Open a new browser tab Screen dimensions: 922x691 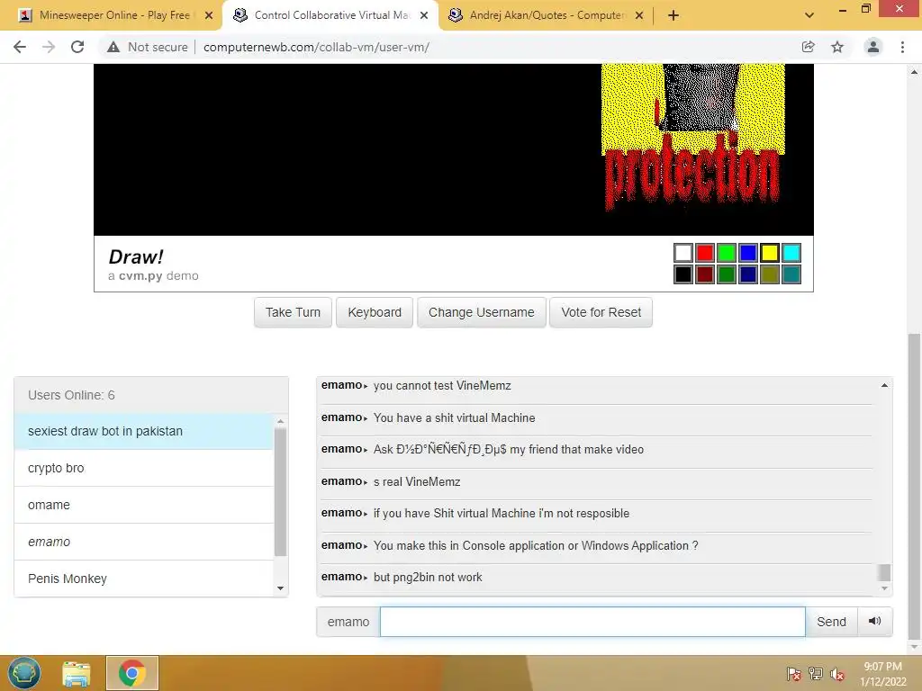(x=673, y=15)
